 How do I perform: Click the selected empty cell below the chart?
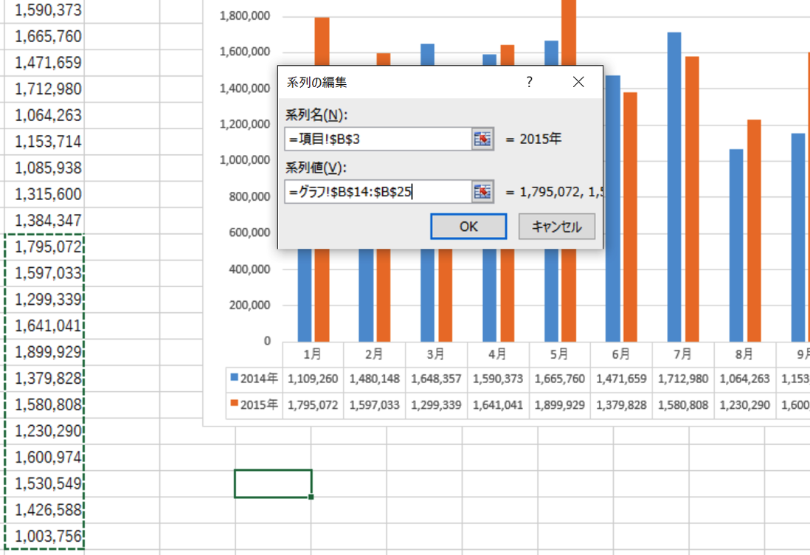(273, 483)
